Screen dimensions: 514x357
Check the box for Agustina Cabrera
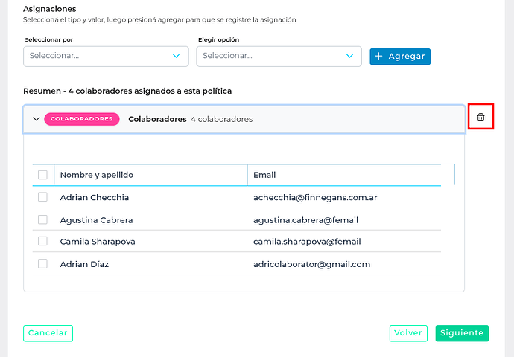point(42,219)
